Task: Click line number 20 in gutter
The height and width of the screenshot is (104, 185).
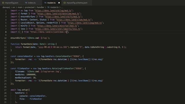Action: (x=5, y=68)
